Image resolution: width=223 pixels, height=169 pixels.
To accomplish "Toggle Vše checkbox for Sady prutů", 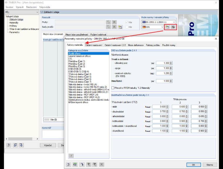I will coord(127,27).
